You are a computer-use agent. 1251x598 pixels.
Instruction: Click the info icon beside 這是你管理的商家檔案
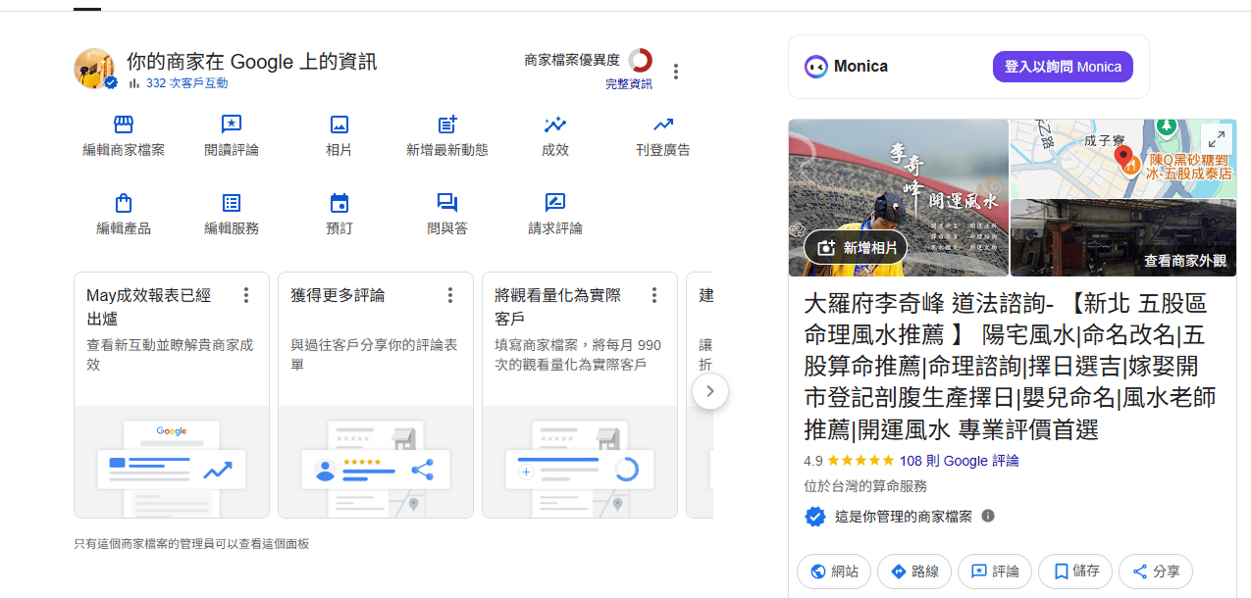point(988,516)
